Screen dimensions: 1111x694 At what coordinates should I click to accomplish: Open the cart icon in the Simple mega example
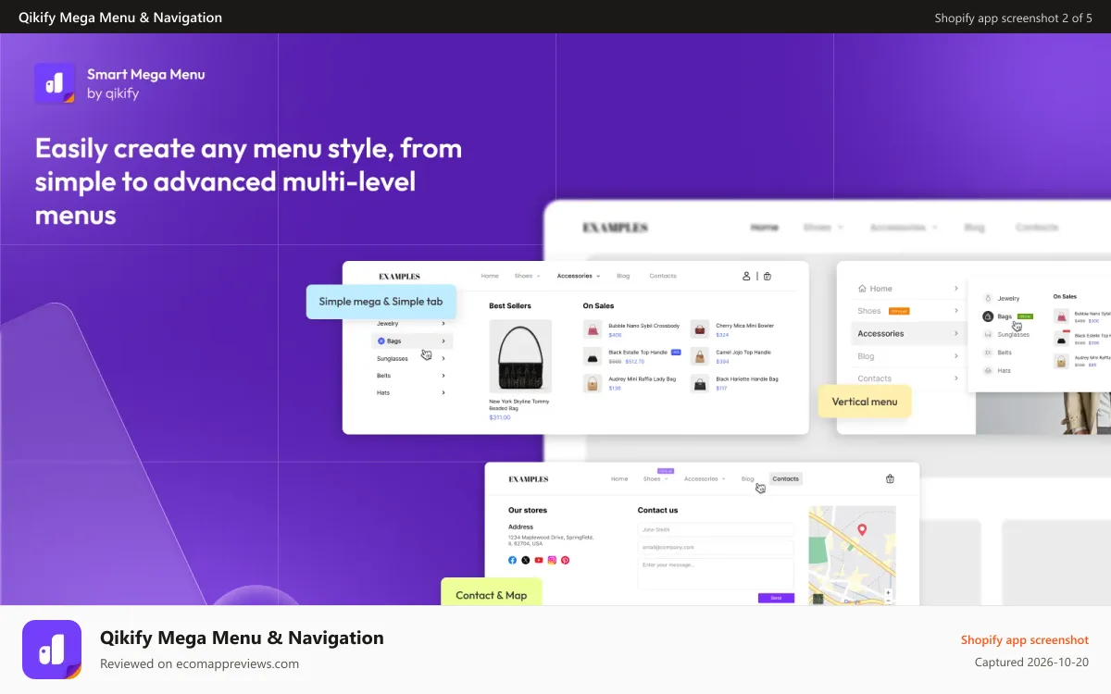[x=767, y=276]
